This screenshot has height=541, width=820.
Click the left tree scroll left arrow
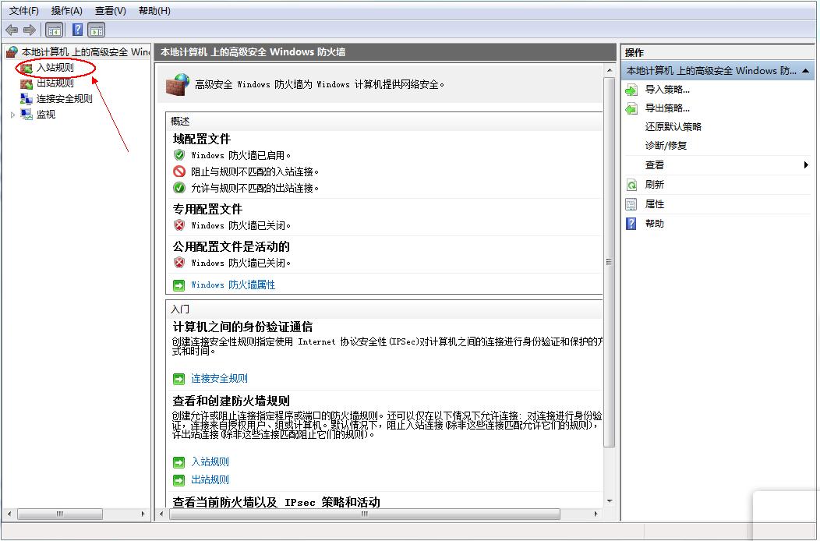[9, 514]
